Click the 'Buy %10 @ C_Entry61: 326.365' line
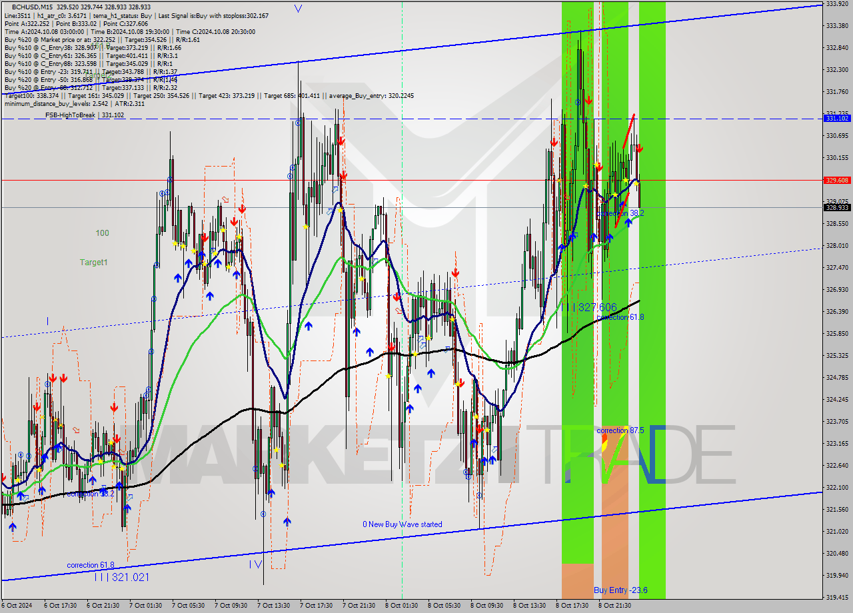Image resolution: width=853 pixels, height=613 pixels. pos(91,55)
